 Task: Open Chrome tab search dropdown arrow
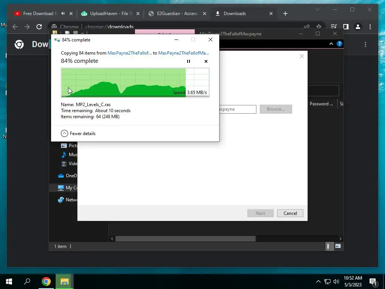click(x=317, y=9)
